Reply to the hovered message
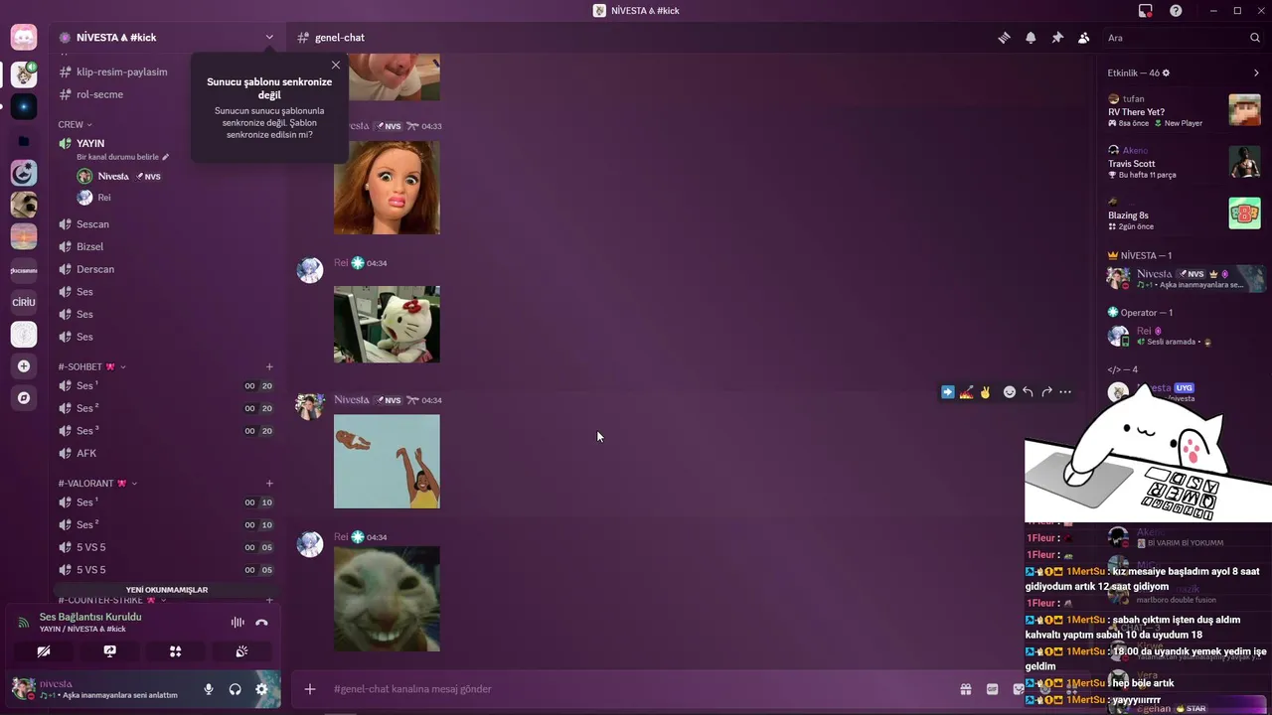 [1028, 392]
